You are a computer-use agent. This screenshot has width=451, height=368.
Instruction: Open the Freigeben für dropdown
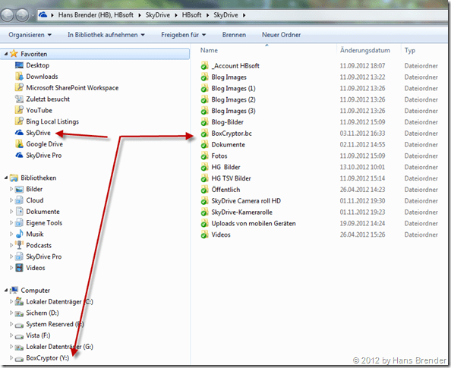coord(184,35)
